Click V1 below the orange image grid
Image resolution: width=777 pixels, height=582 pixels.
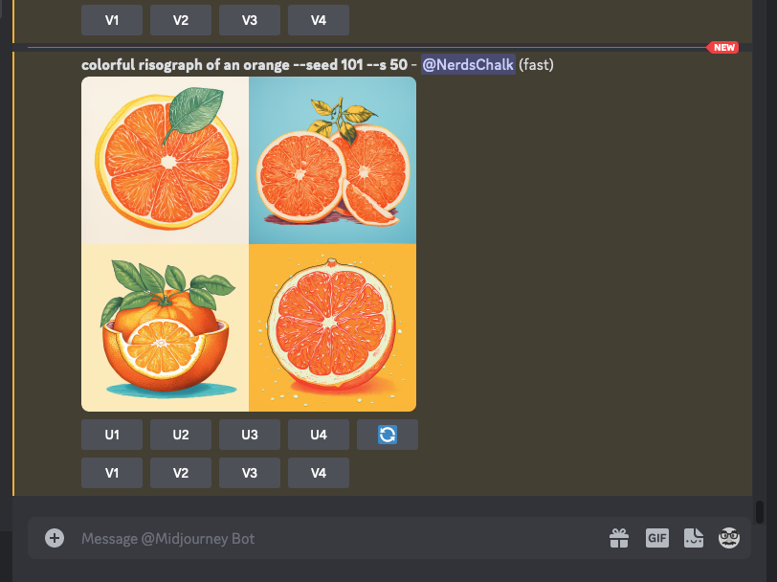[112, 473]
